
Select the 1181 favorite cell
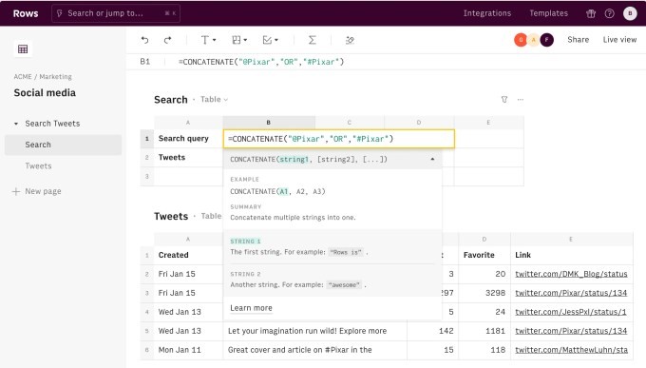tap(484, 331)
